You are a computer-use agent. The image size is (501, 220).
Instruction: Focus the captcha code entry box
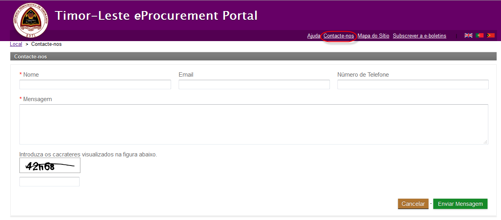point(50,182)
